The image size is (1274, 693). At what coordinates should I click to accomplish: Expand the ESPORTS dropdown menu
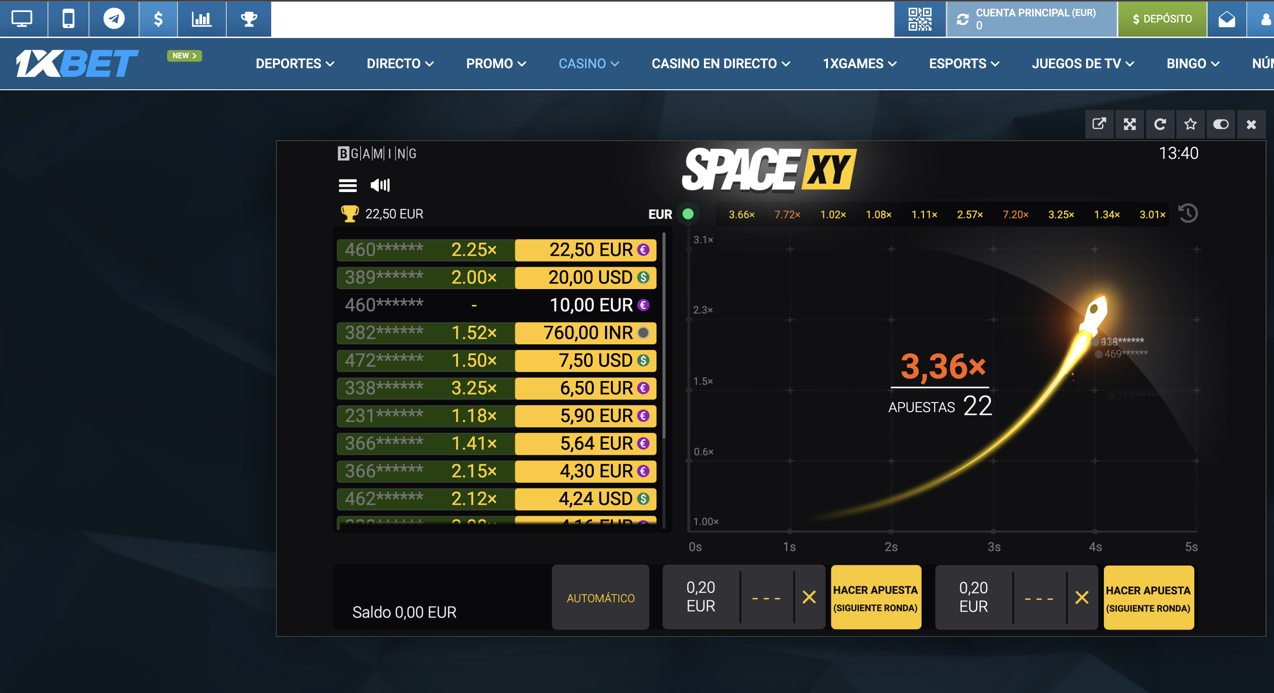(x=964, y=64)
